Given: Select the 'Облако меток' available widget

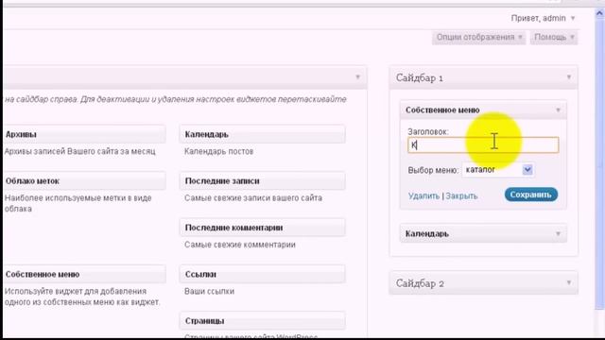Looking at the screenshot, I should [85, 180].
